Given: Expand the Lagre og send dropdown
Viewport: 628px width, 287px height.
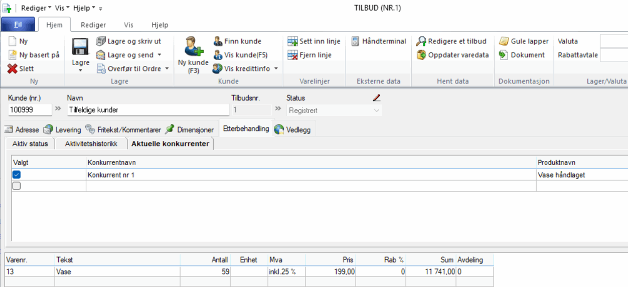Looking at the screenshot, I should [x=160, y=55].
